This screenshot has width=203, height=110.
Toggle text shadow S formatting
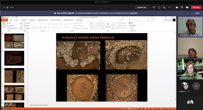point(41,27)
